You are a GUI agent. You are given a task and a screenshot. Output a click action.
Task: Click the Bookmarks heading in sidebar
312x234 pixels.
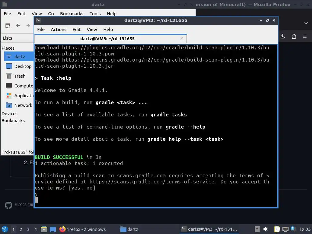[13, 121]
